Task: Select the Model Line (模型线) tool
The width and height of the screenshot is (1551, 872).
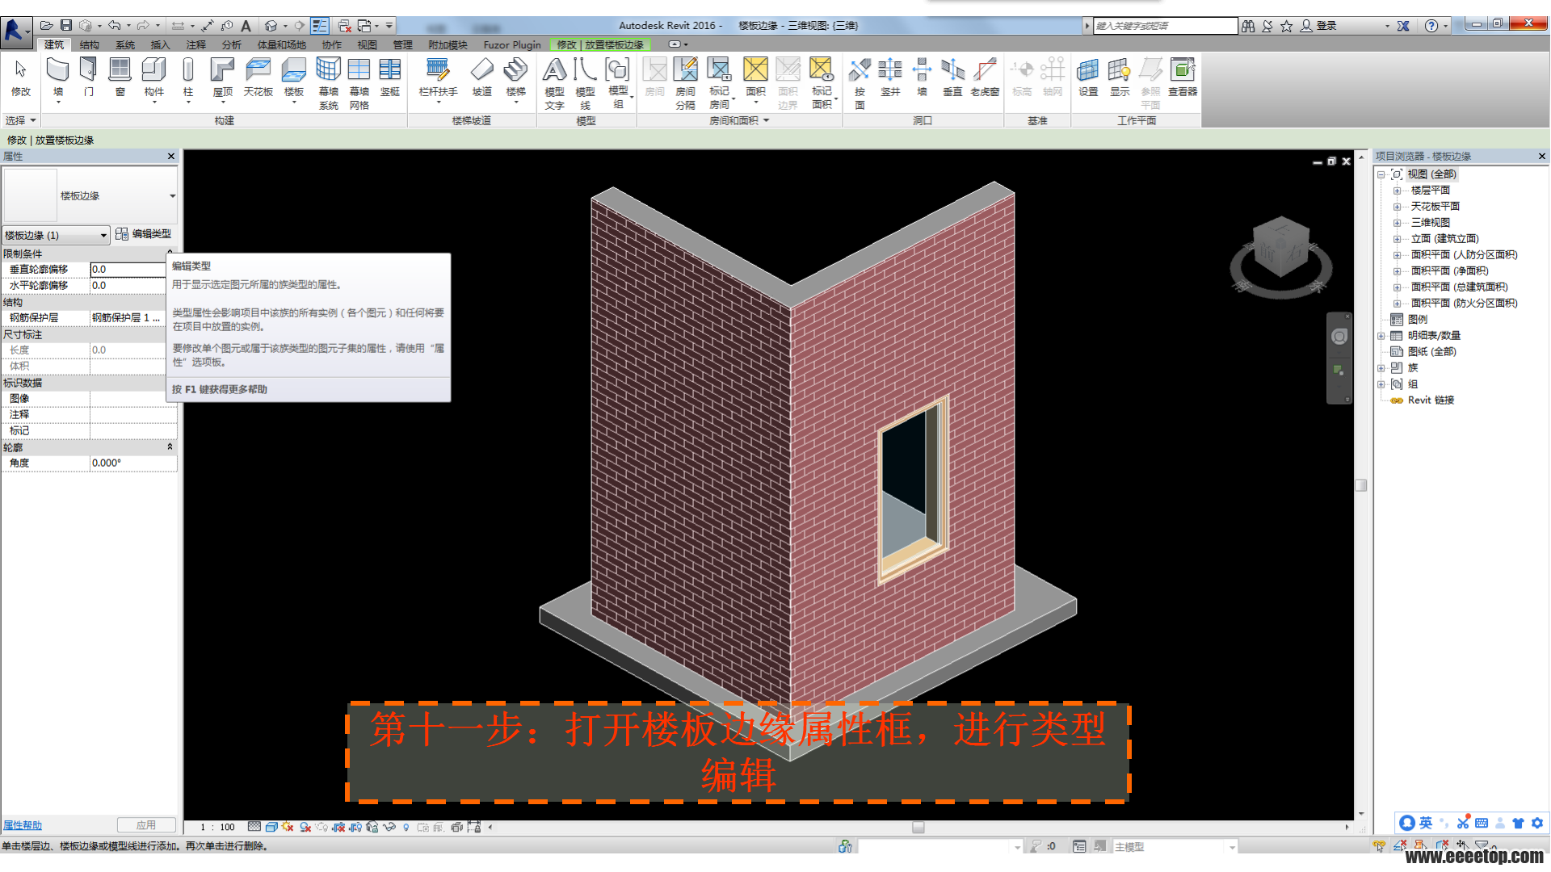Action: pos(585,83)
